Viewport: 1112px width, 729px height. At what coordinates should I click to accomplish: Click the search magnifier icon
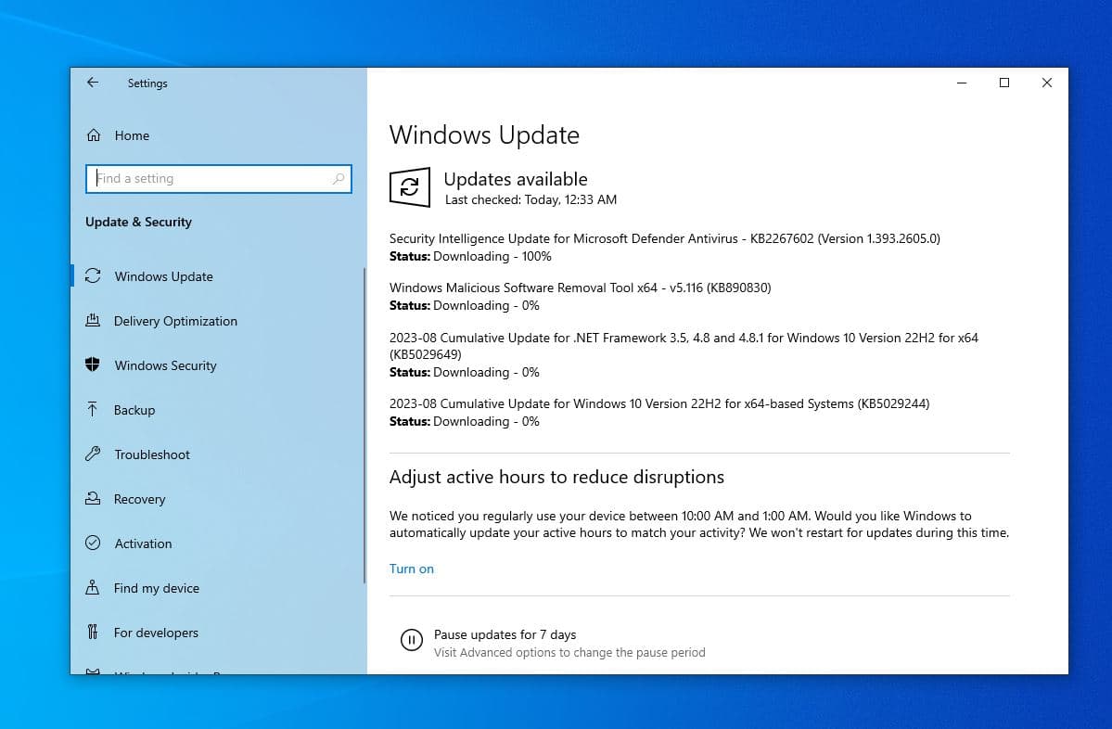tap(339, 179)
